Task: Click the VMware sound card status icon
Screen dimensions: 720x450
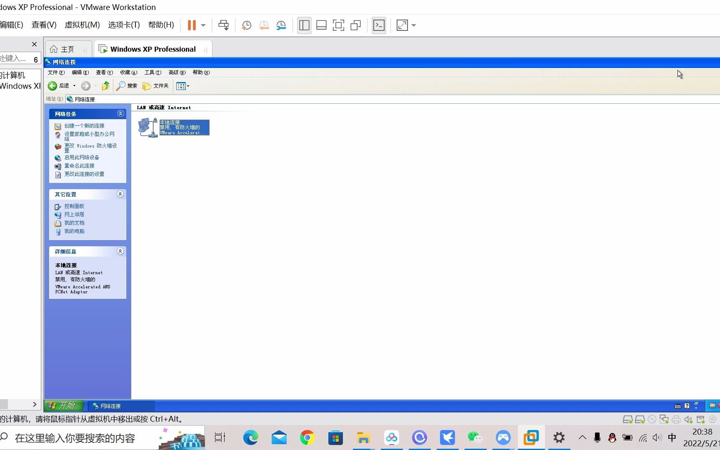Action: pos(688,420)
